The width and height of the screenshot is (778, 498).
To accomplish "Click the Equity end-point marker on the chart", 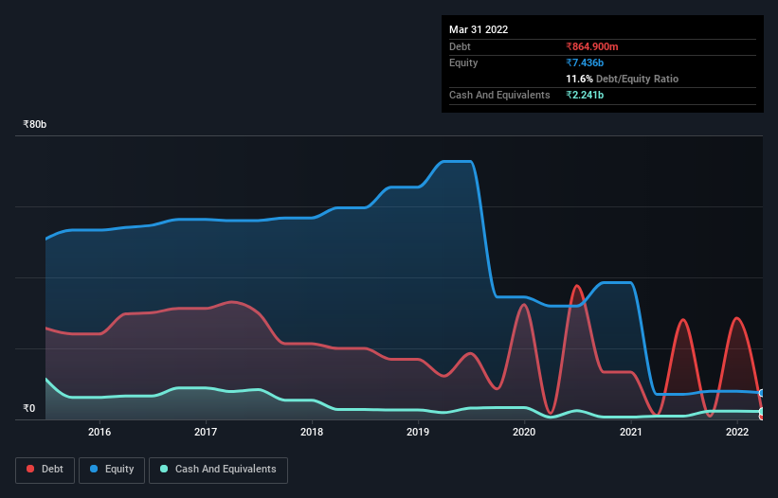I will coord(762,393).
